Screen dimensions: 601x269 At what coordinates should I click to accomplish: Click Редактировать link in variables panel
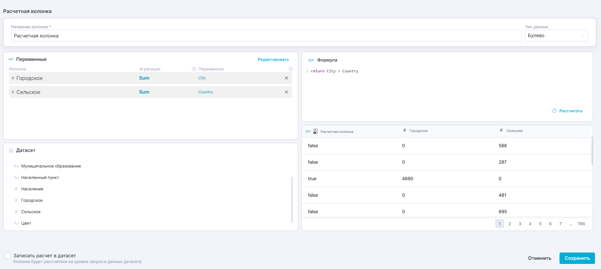click(x=273, y=60)
